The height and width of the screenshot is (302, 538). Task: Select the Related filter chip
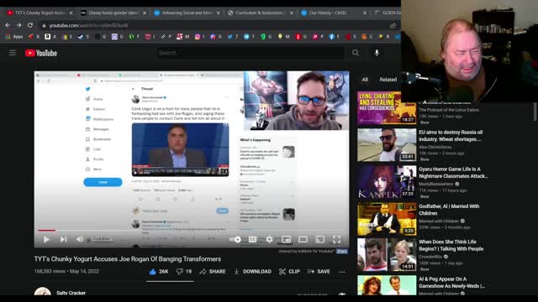click(388, 80)
